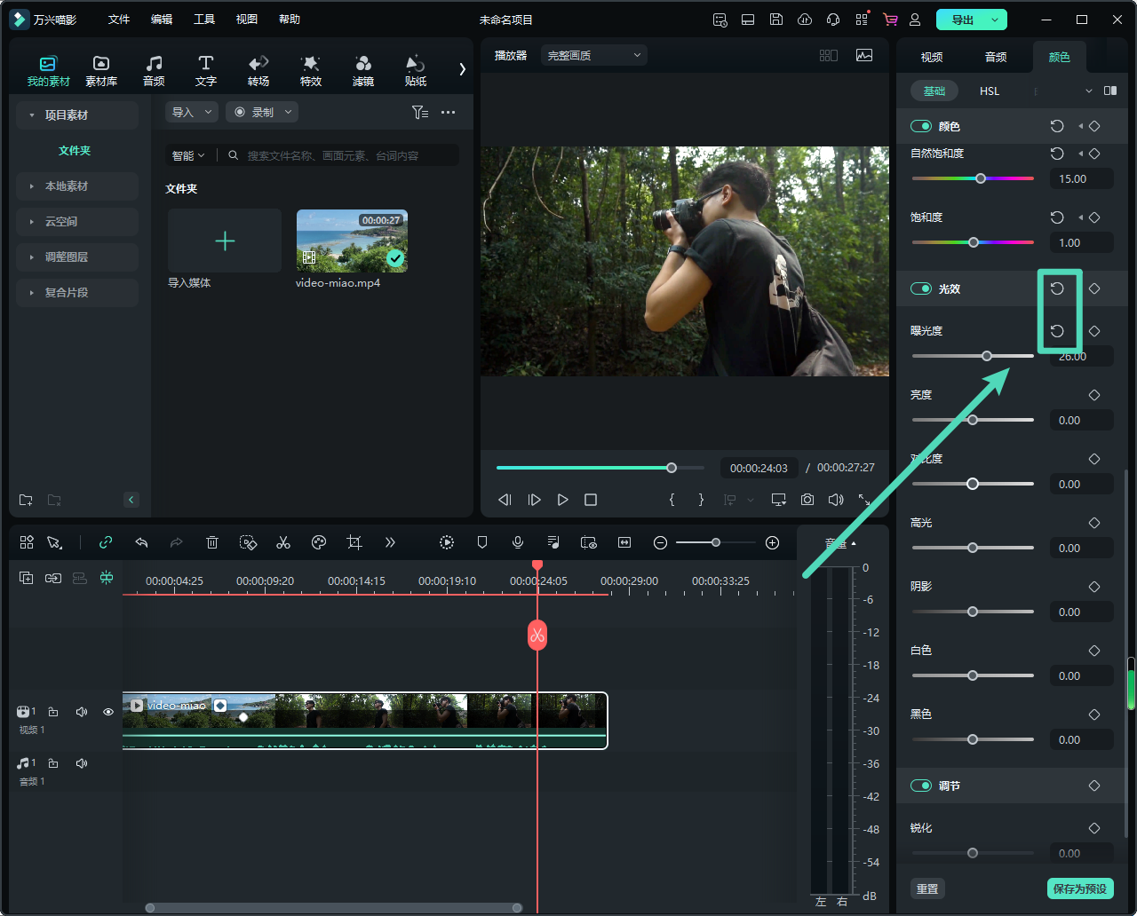This screenshot has width=1137, height=916.
Task: Open the 文字 titles tab
Action: coord(206,71)
